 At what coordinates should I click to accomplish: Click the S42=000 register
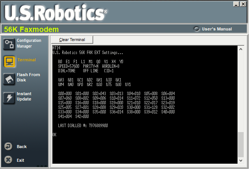click(82, 116)
